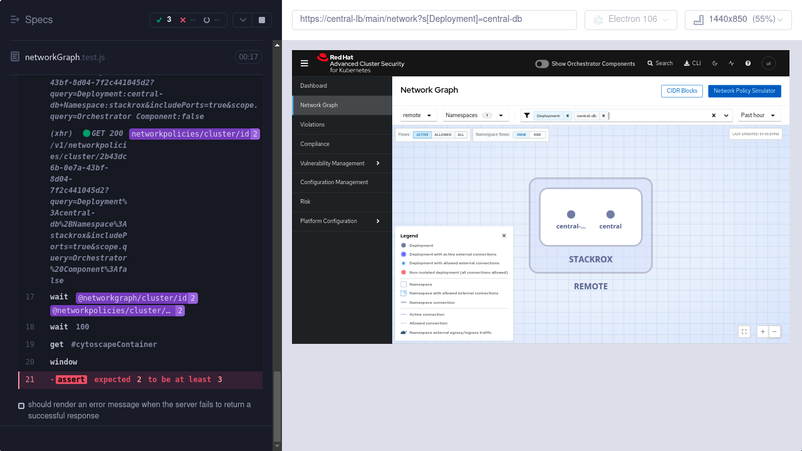Open Violations in the side navigation
Viewport: 802px width, 451px height.
coord(342,125)
